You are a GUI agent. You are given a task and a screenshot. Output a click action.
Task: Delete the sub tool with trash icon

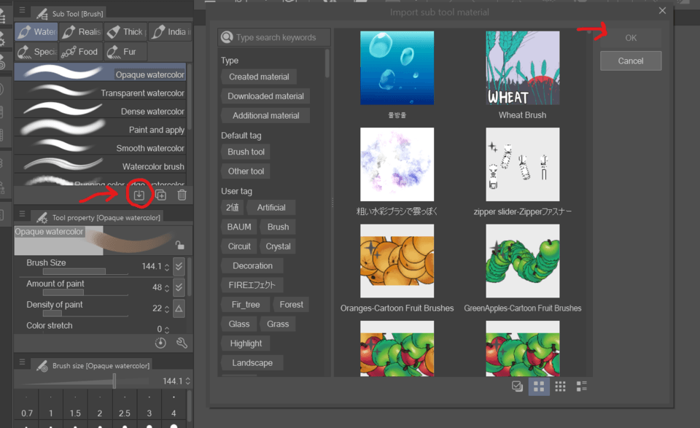pos(182,195)
